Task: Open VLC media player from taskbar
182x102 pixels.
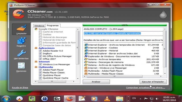Action: point(107,99)
